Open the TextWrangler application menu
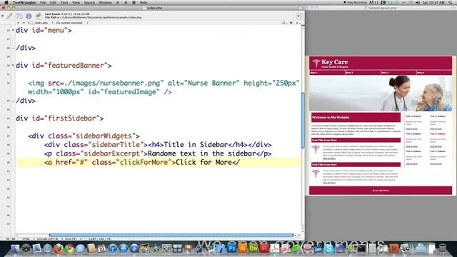457x257 pixels. (24, 2)
